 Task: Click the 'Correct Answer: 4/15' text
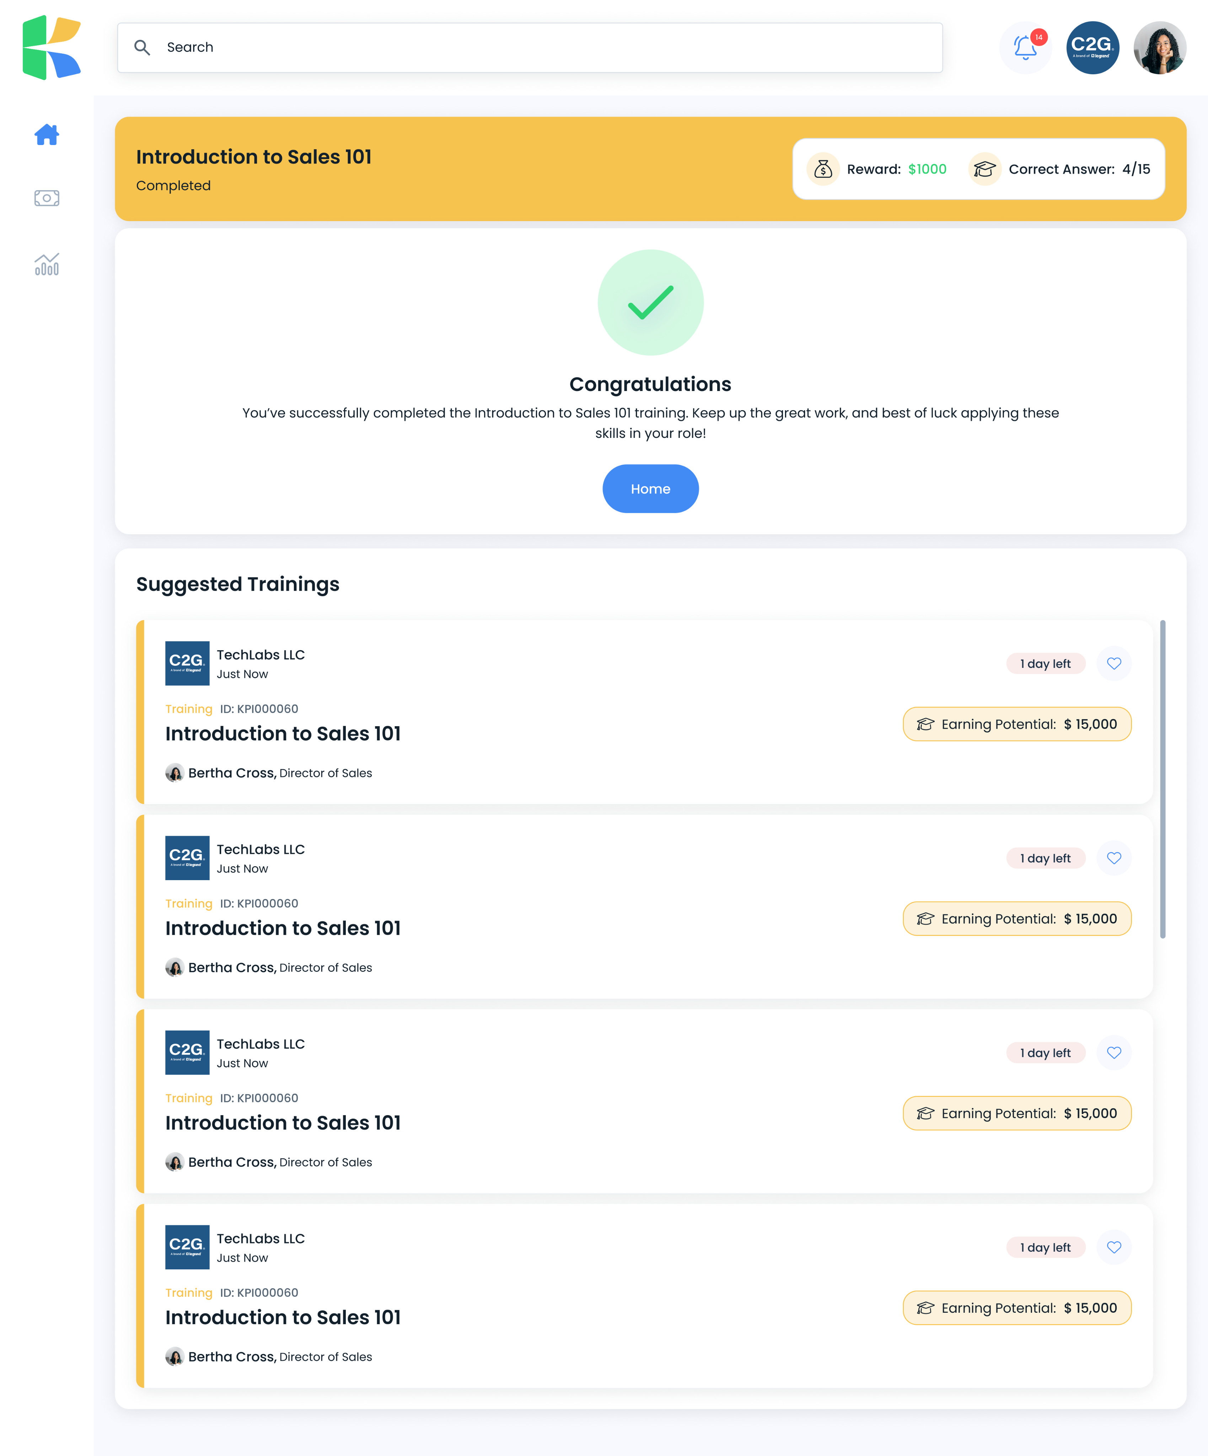(1079, 169)
